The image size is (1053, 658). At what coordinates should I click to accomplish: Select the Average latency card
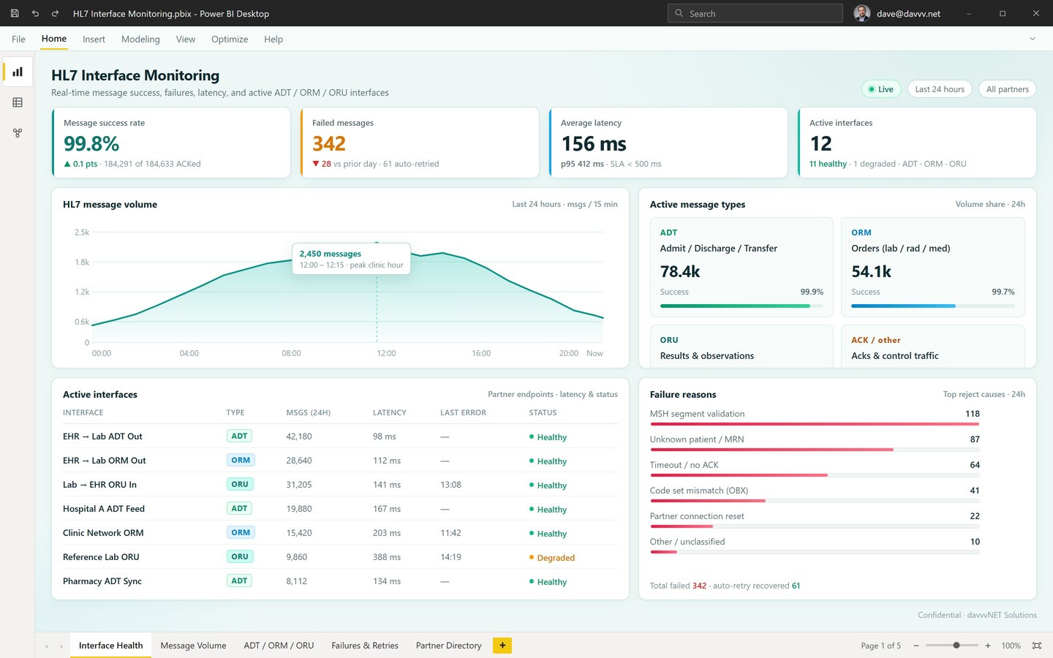(668, 143)
